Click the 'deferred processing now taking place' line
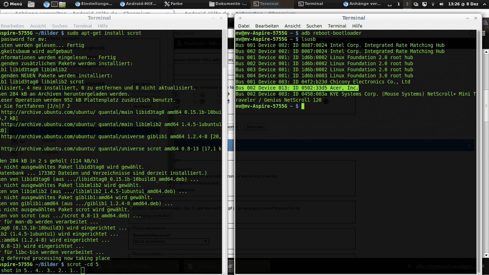The width and height of the screenshot is (489, 275). click(55, 258)
